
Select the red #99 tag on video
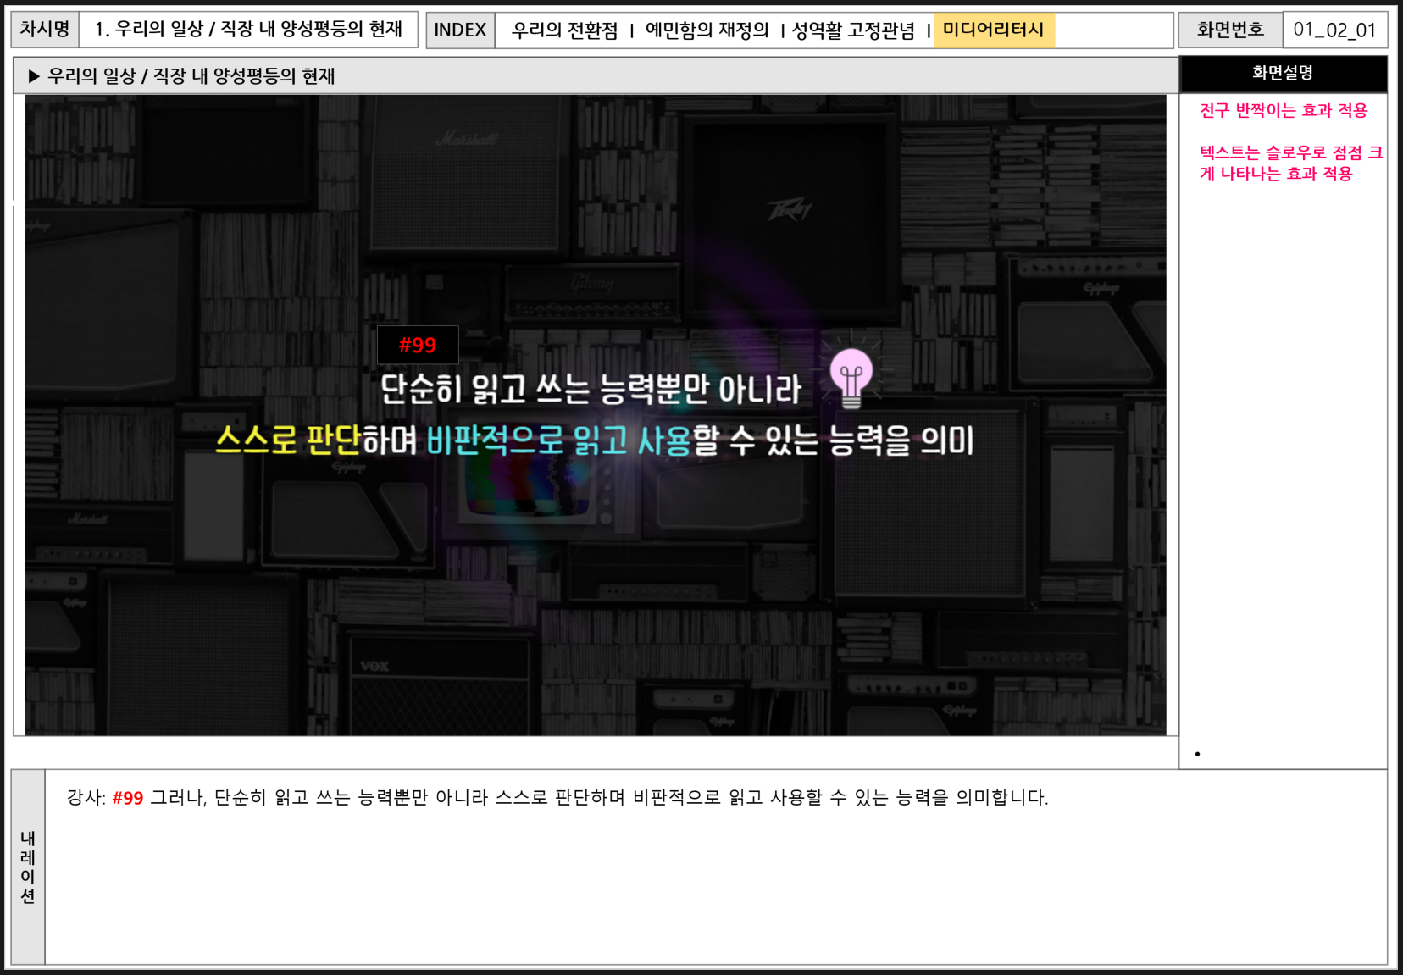tap(418, 345)
